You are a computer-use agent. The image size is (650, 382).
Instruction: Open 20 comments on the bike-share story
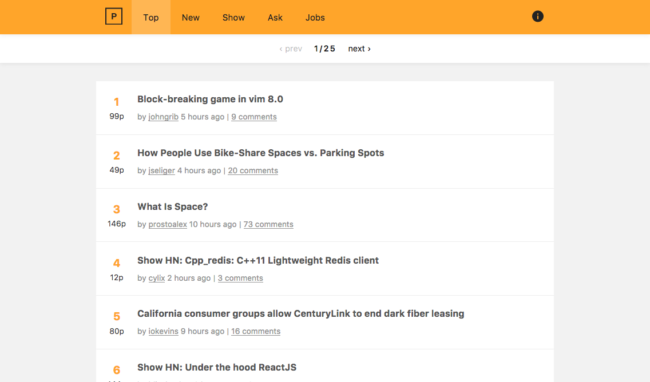coord(252,170)
